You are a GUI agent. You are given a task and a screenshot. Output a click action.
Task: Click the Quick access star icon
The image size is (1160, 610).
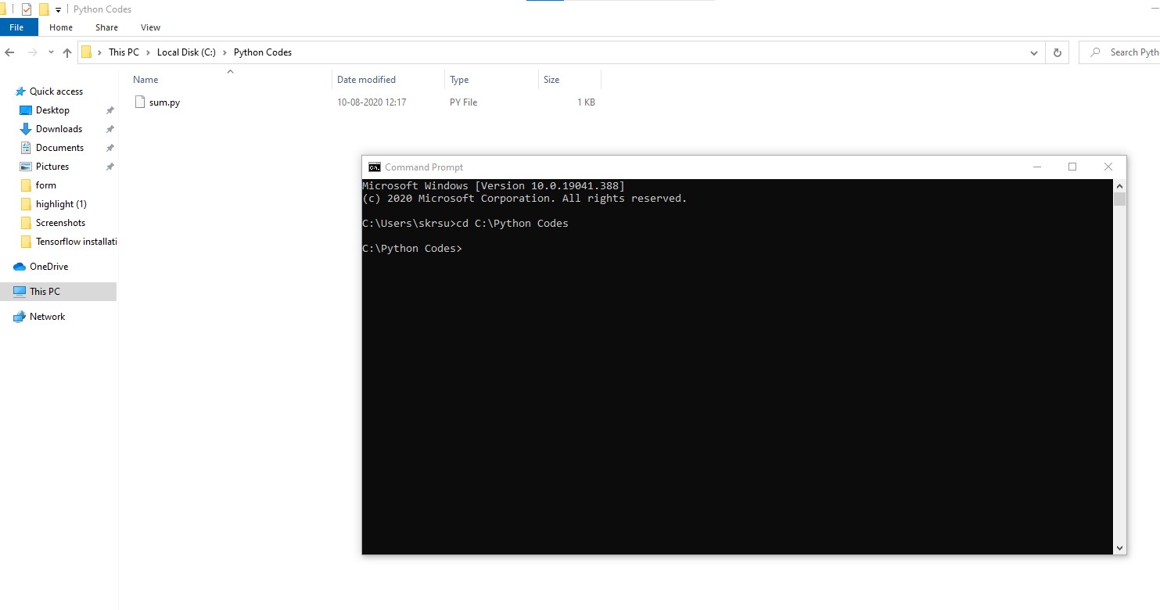point(20,91)
